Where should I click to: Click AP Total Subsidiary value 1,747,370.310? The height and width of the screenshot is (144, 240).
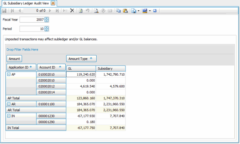click(x=110, y=98)
